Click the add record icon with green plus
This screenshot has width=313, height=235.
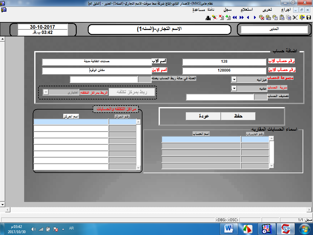pos(227,17)
